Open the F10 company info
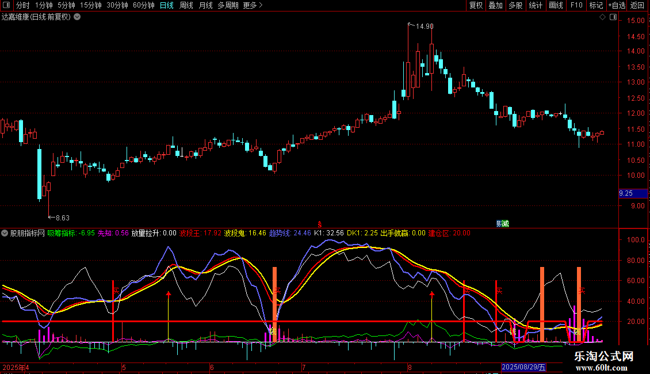Screen dimensions: 650x374 pyautogui.click(x=576, y=5)
